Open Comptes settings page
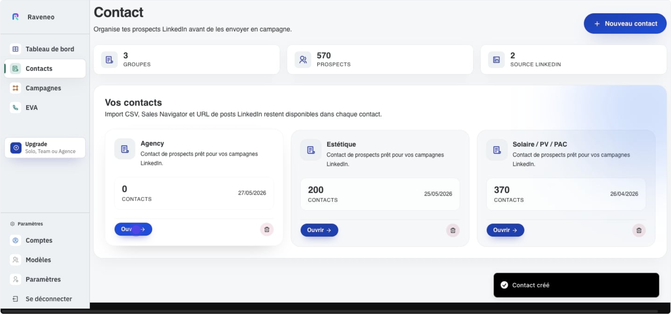The width and height of the screenshot is (671, 314). pos(45,240)
